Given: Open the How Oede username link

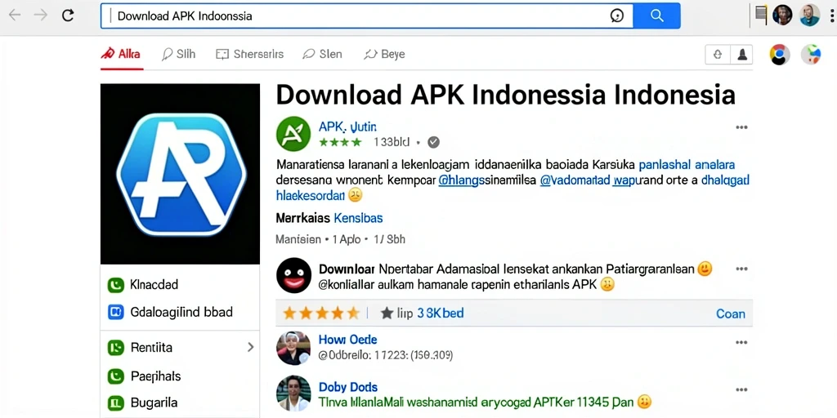Looking at the screenshot, I should [348, 340].
